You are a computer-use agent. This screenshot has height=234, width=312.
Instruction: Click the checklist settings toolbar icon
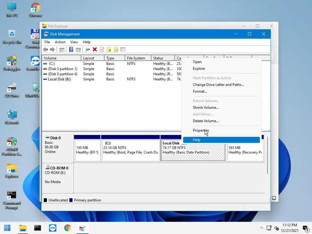pyautogui.click(x=123, y=49)
